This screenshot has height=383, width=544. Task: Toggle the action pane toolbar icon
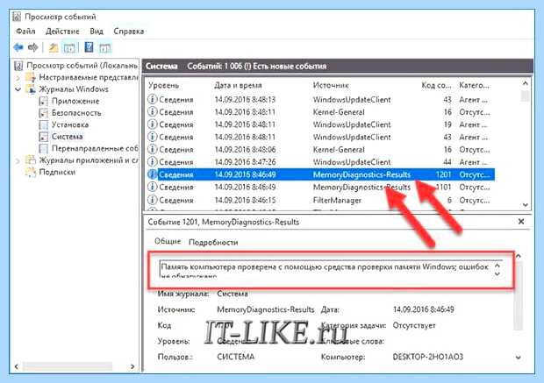click(104, 47)
